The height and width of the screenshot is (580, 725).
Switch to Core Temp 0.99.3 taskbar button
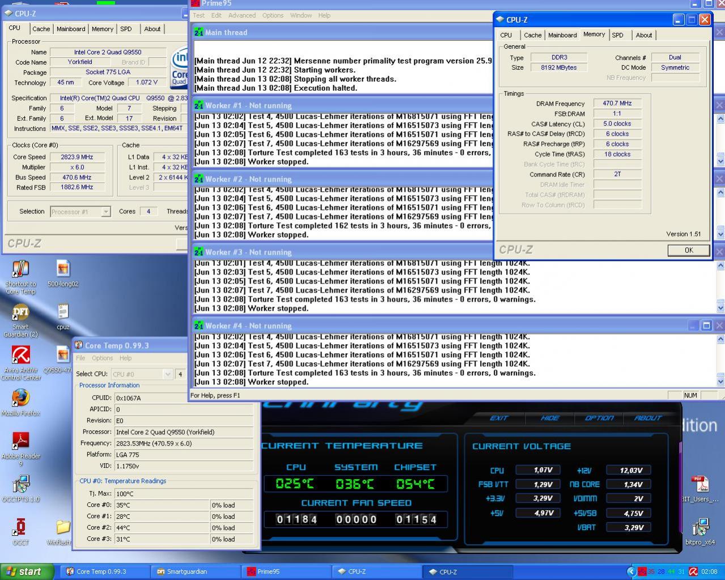[104, 571]
